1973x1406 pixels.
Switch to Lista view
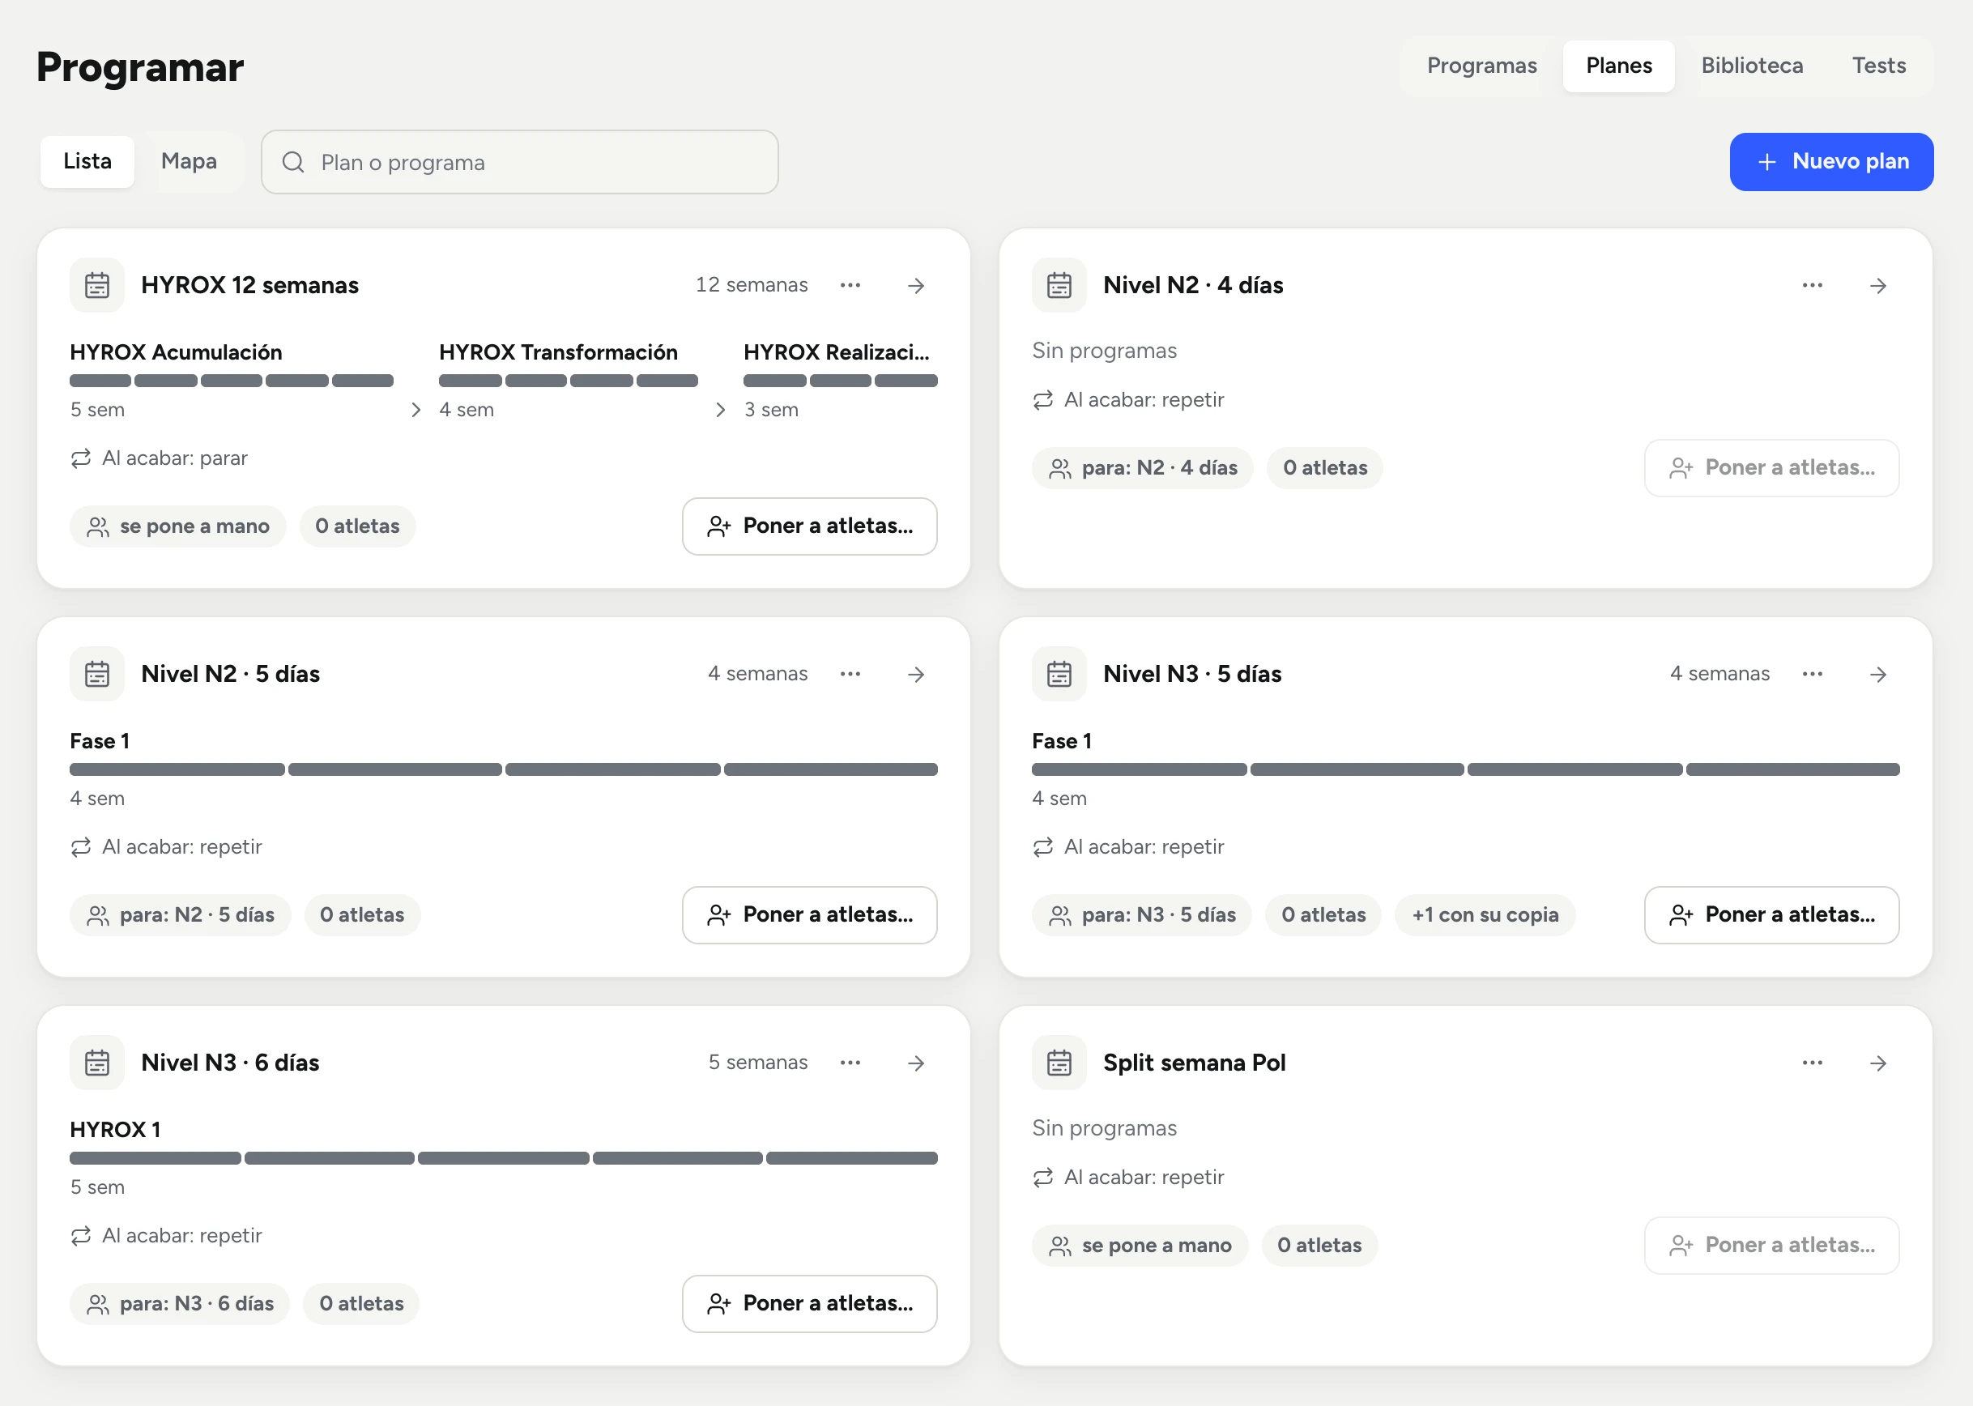87,162
